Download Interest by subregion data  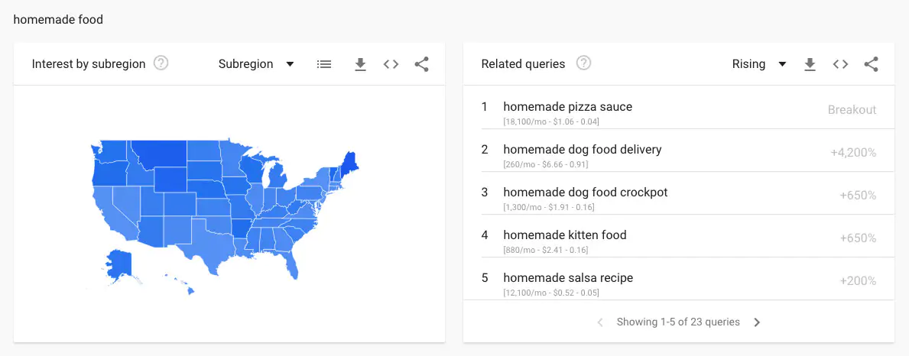coord(361,64)
